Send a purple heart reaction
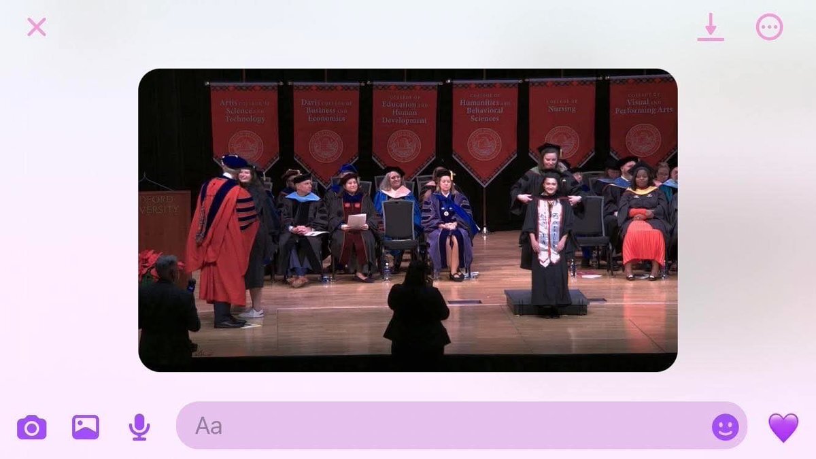Image resolution: width=816 pixels, height=459 pixels. (783, 428)
